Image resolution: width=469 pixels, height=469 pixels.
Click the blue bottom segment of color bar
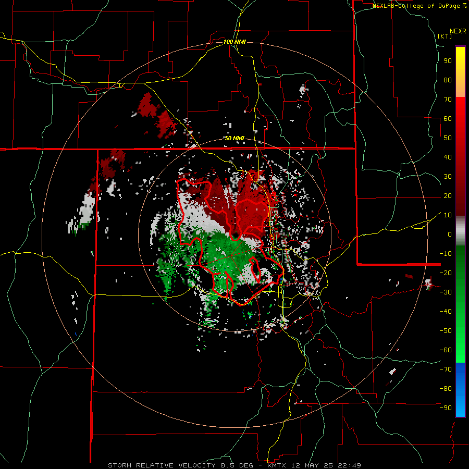(460, 390)
